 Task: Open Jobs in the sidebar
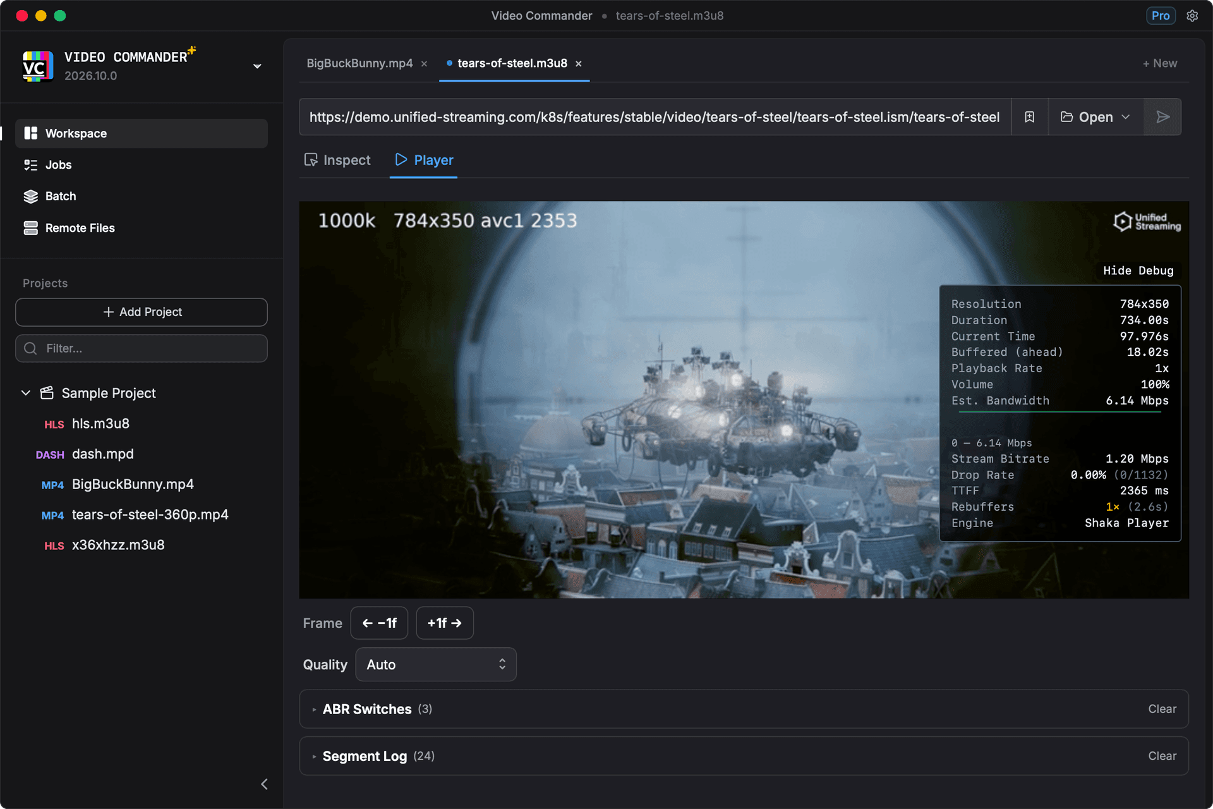tap(142, 165)
